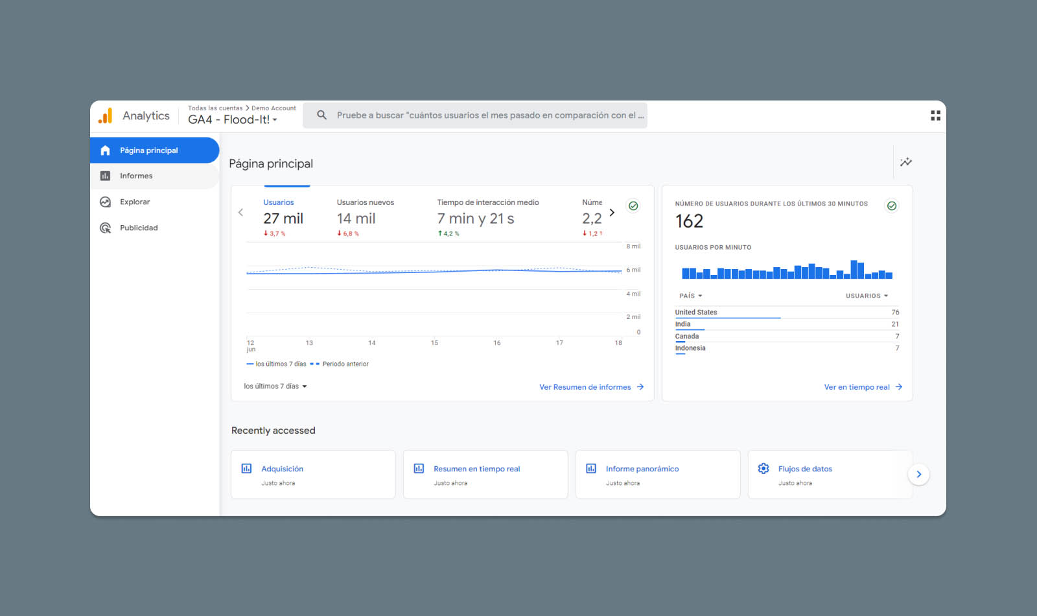The image size is (1037, 616).
Task: Click the Insights sparkline icon
Action: (x=905, y=162)
